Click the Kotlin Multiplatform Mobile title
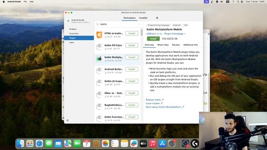 pyautogui.click(x=164, y=30)
